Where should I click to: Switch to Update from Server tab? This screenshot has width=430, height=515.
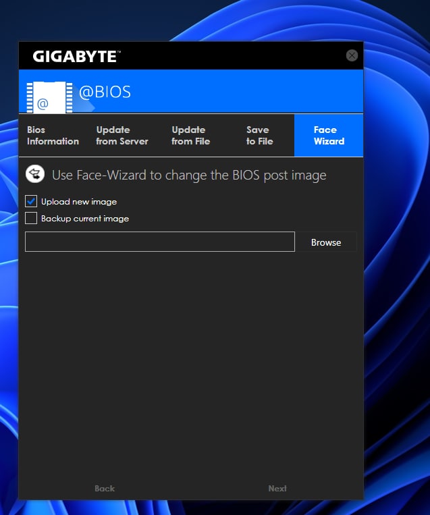point(122,135)
